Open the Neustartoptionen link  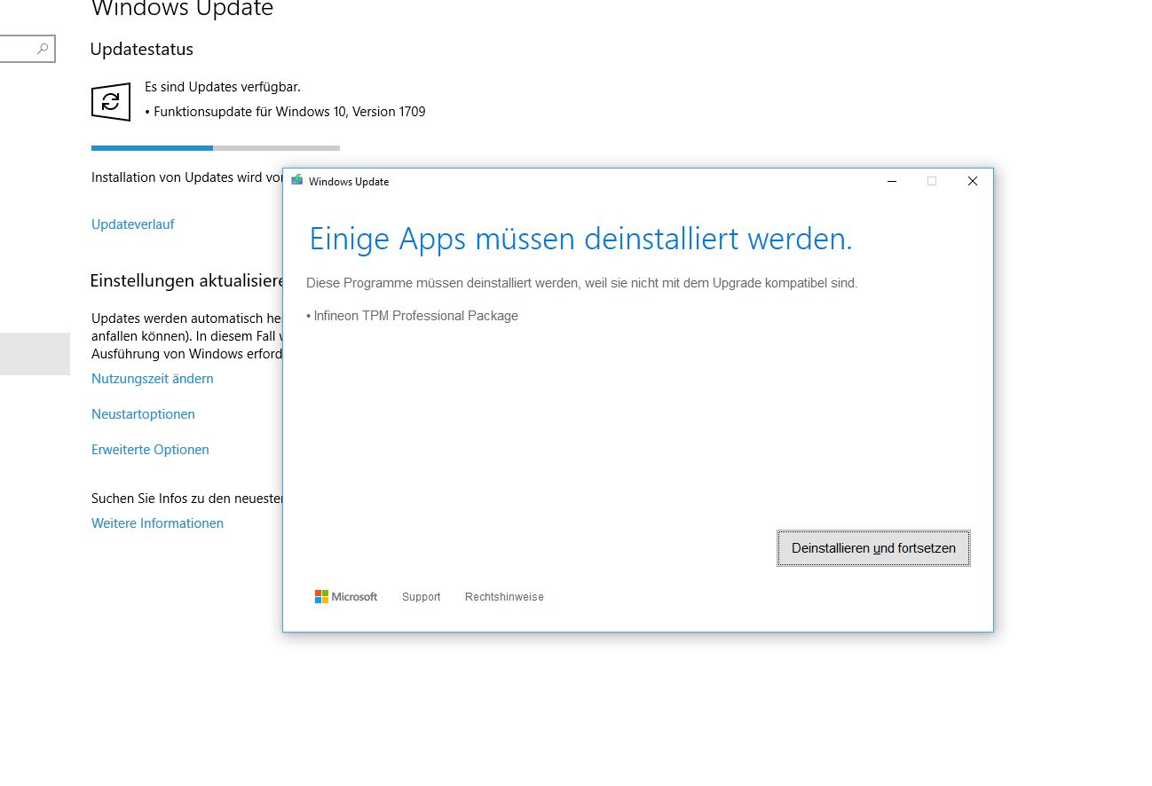(143, 414)
